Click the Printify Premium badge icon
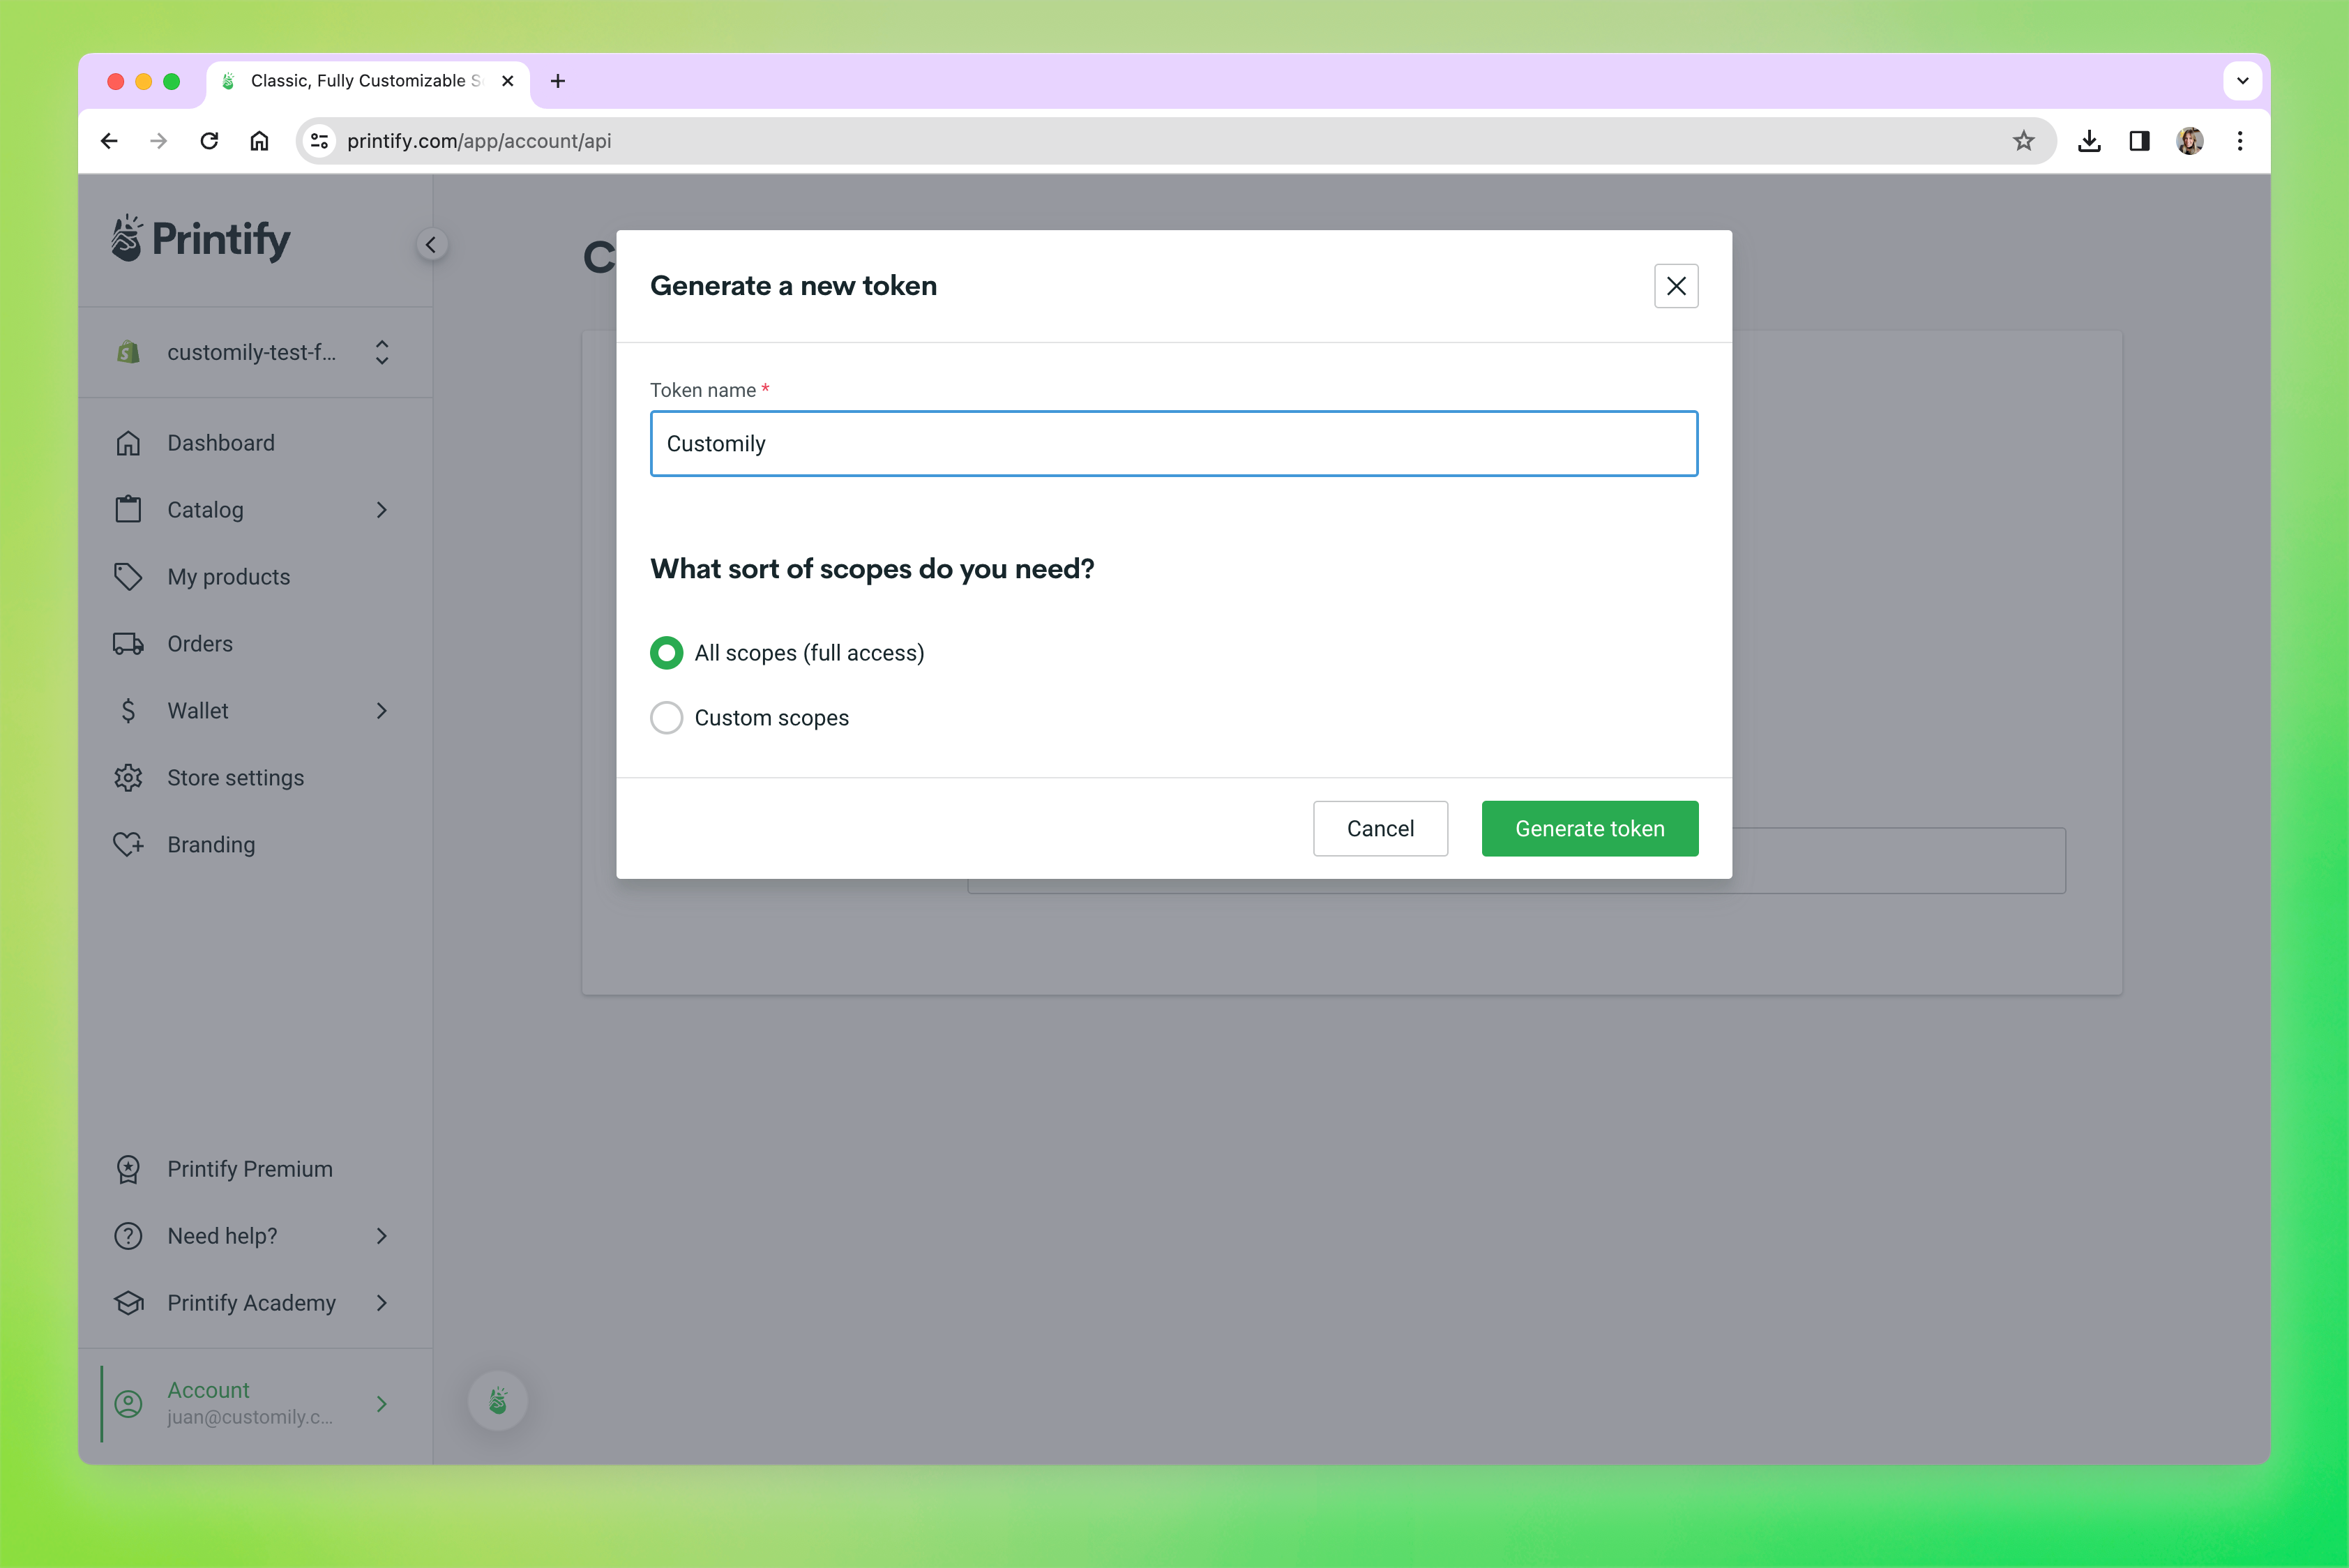The width and height of the screenshot is (2349, 1568). (128, 1169)
